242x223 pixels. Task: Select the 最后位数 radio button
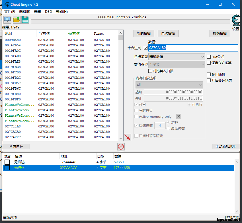point(168,129)
